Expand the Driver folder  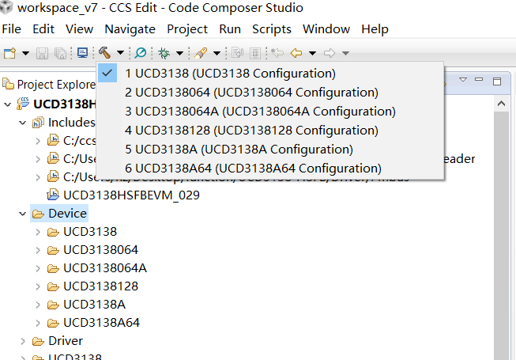(x=23, y=341)
